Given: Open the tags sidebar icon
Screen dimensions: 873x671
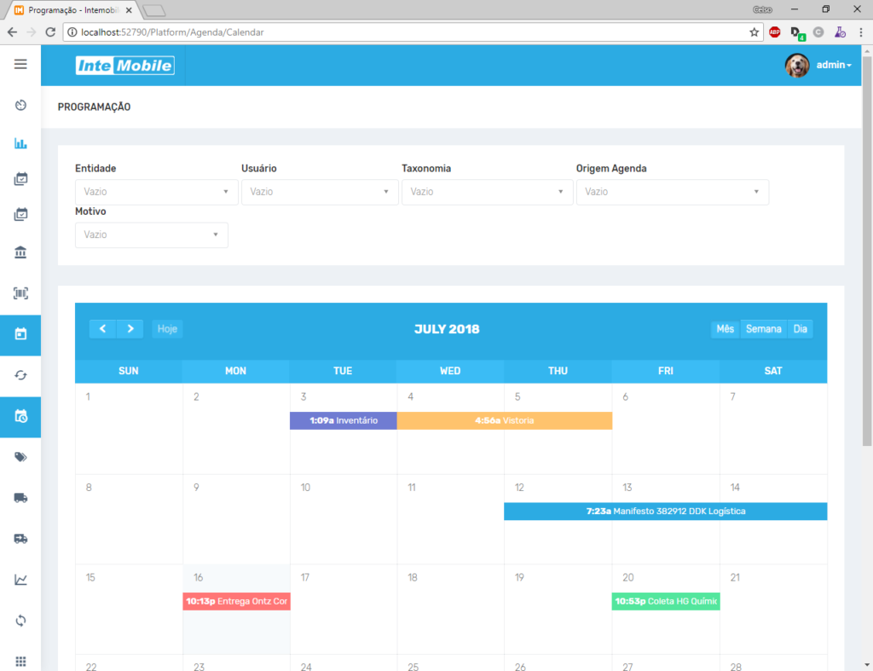Looking at the screenshot, I should pos(20,457).
